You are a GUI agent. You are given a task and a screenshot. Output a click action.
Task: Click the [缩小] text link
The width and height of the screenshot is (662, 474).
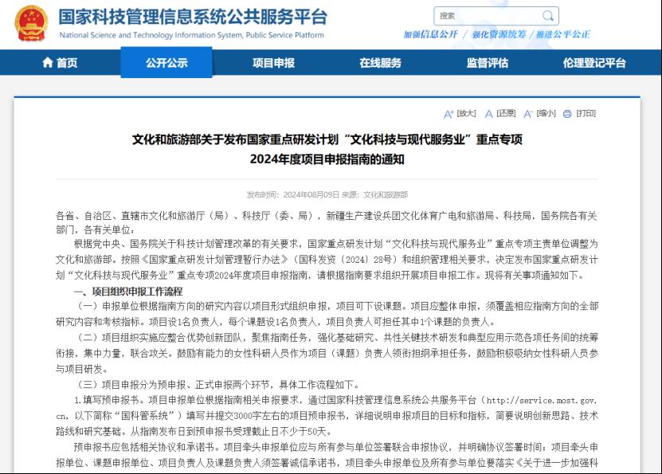(x=546, y=113)
